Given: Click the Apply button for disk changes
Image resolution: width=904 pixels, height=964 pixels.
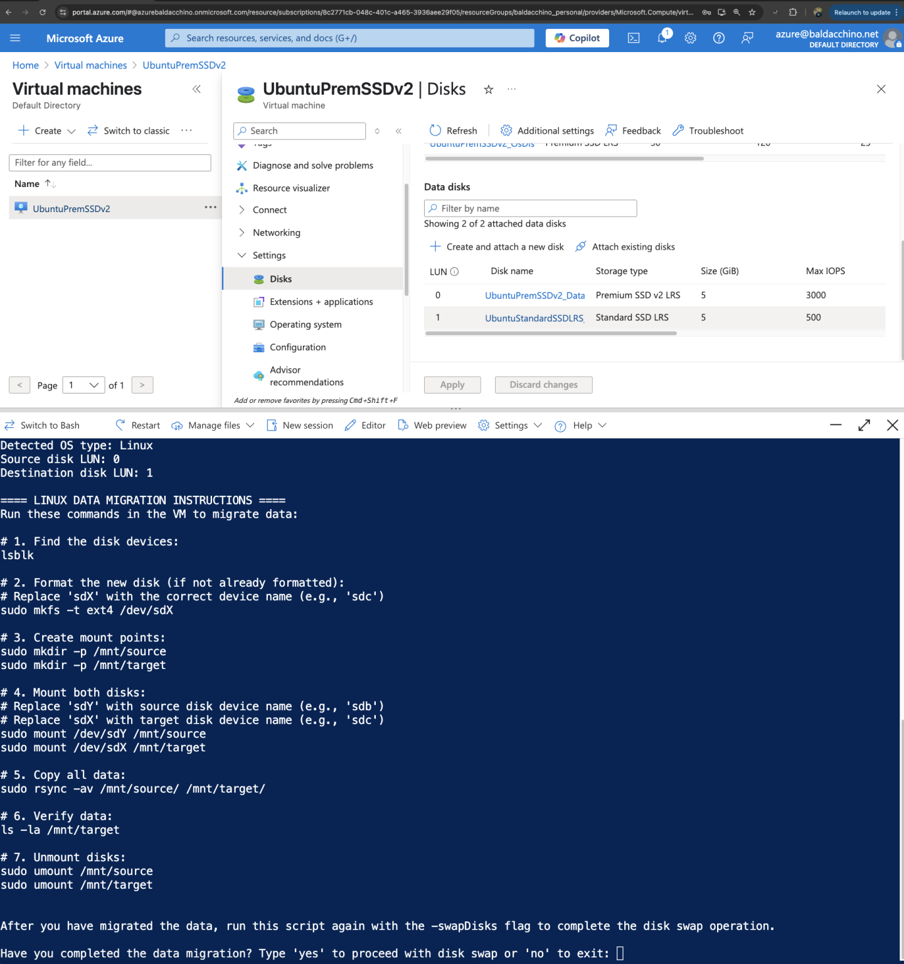Looking at the screenshot, I should (452, 384).
